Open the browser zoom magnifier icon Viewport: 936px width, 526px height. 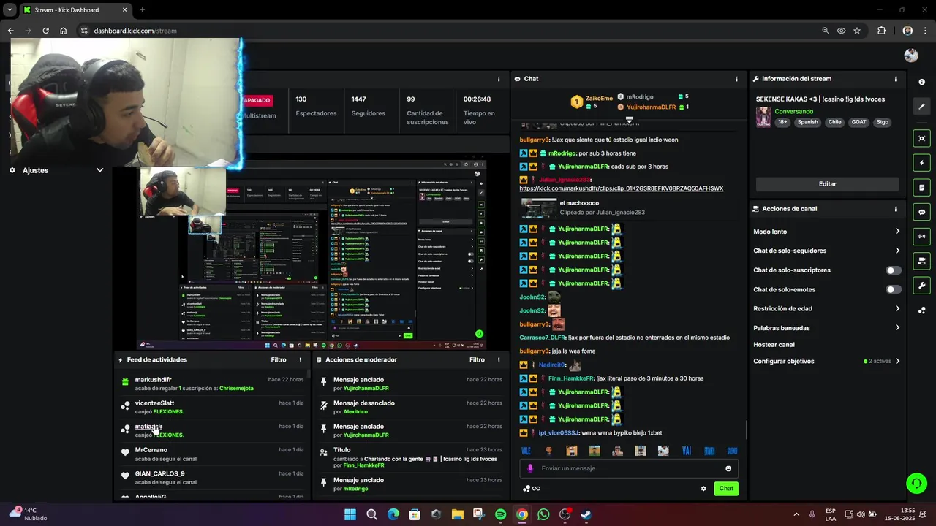click(x=826, y=31)
